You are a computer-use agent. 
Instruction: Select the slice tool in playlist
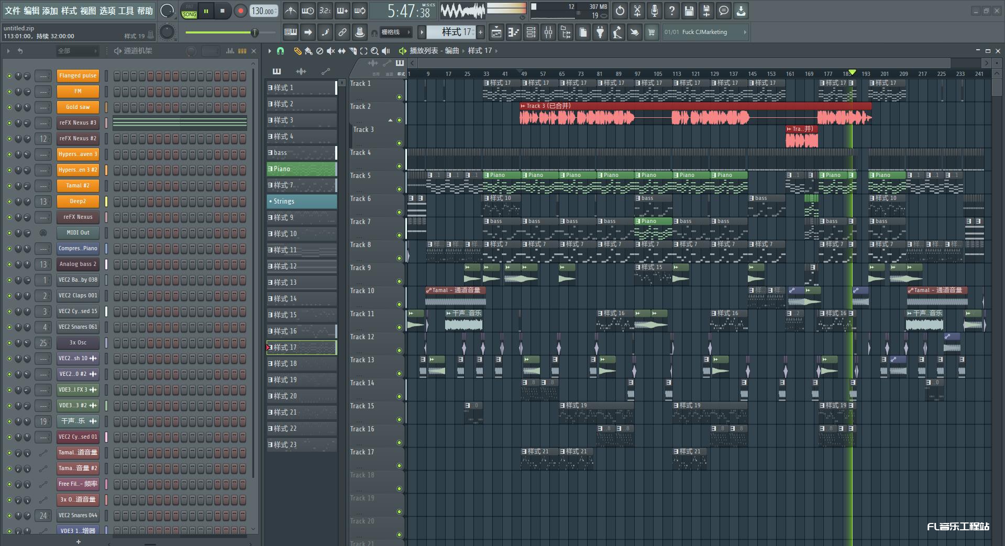[352, 51]
